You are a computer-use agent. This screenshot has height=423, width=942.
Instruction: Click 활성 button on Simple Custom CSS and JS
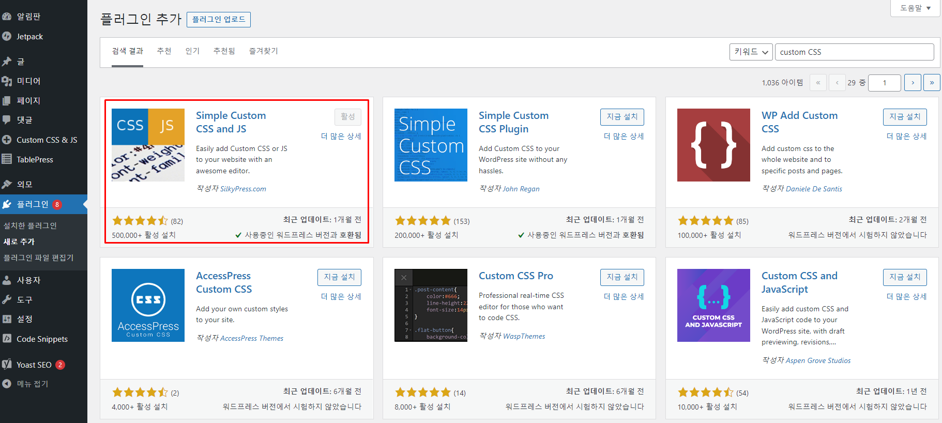click(348, 117)
